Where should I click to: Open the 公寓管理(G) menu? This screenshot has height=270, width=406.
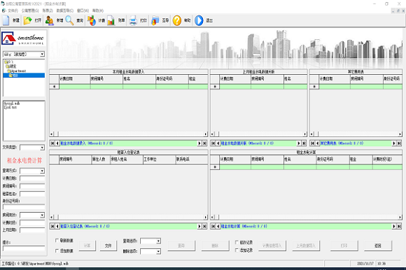[x=30, y=10]
